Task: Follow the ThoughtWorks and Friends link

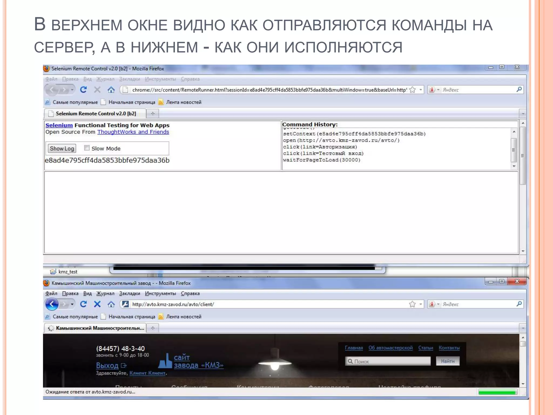Action: click(x=133, y=132)
